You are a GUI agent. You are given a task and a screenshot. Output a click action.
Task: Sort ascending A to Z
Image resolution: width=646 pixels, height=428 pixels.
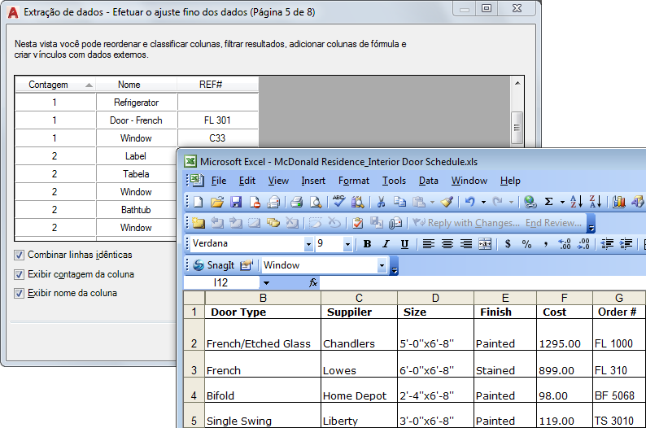pyautogui.click(x=576, y=202)
